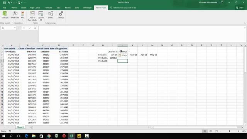Open the Row Labels filter dropdown
247x139 pixels.
18,49
